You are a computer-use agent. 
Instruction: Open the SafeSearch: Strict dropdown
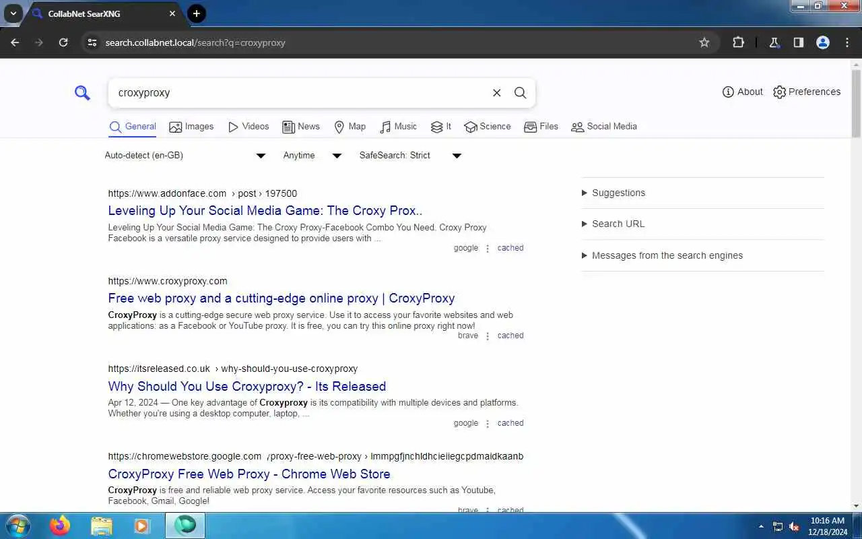(x=410, y=156)
